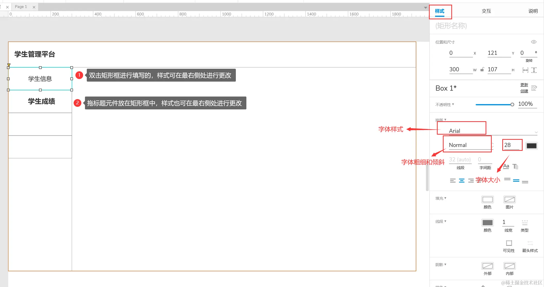Switch to the 说明 tab

click(533, 11)
